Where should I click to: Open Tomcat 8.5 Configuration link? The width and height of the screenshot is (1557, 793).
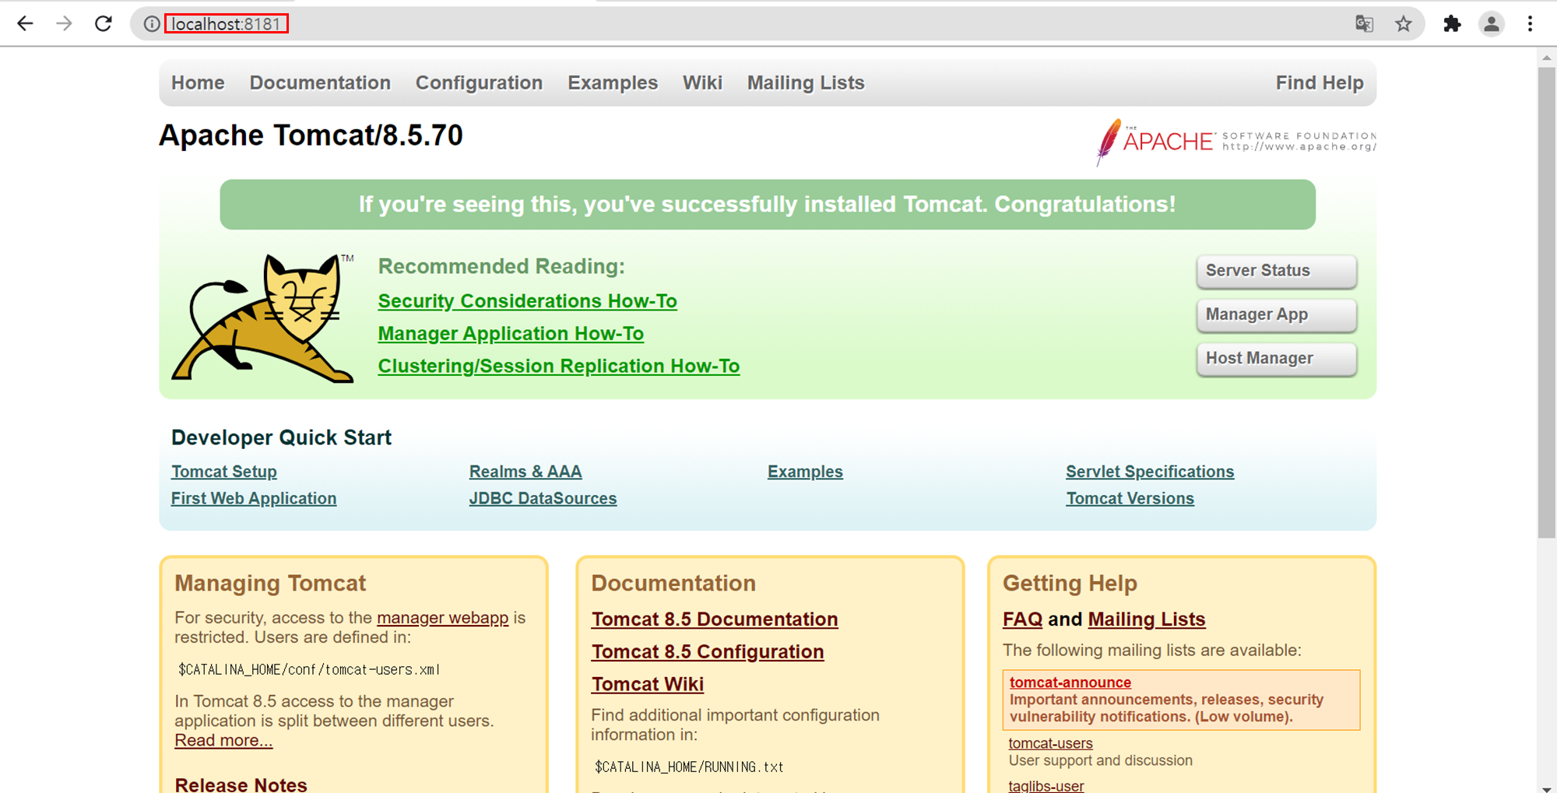tap(707, 652)
